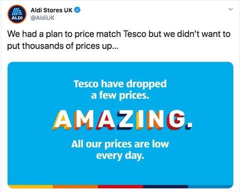Open the Aldi logo profile avatar
The image size is (240, 193).
coord(17,14)
